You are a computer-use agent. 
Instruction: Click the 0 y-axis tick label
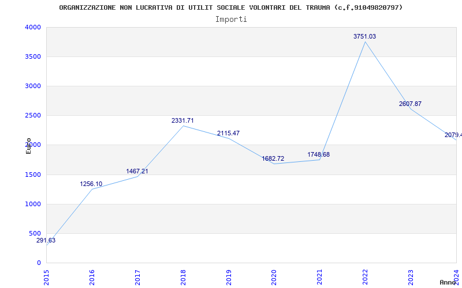tap(39, 263)
